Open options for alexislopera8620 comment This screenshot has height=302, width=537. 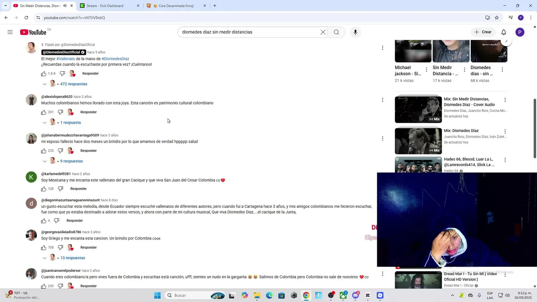pyautogui.click(x=382, y=100)
